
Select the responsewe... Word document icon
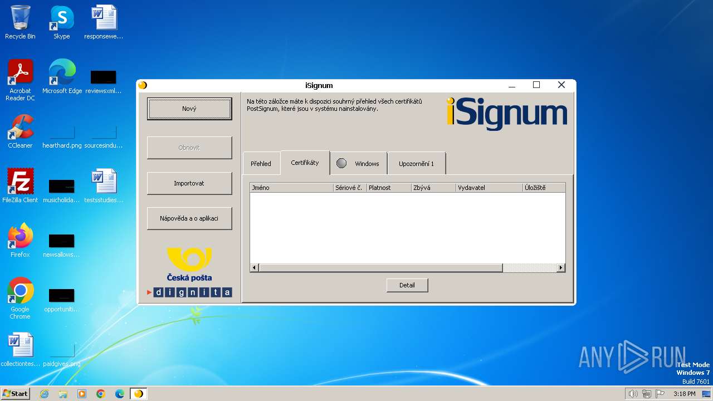pos(104,22)
